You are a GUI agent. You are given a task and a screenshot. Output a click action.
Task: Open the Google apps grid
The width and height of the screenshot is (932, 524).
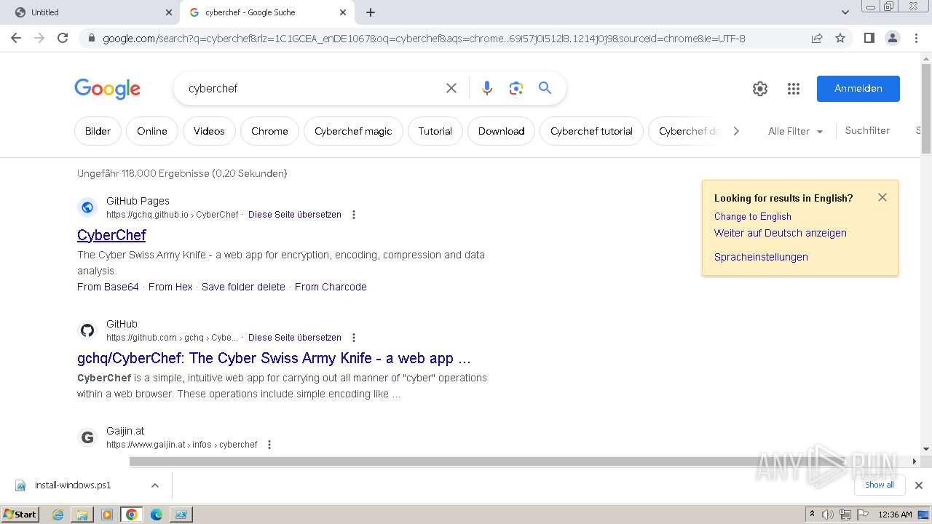pos(794,89)
